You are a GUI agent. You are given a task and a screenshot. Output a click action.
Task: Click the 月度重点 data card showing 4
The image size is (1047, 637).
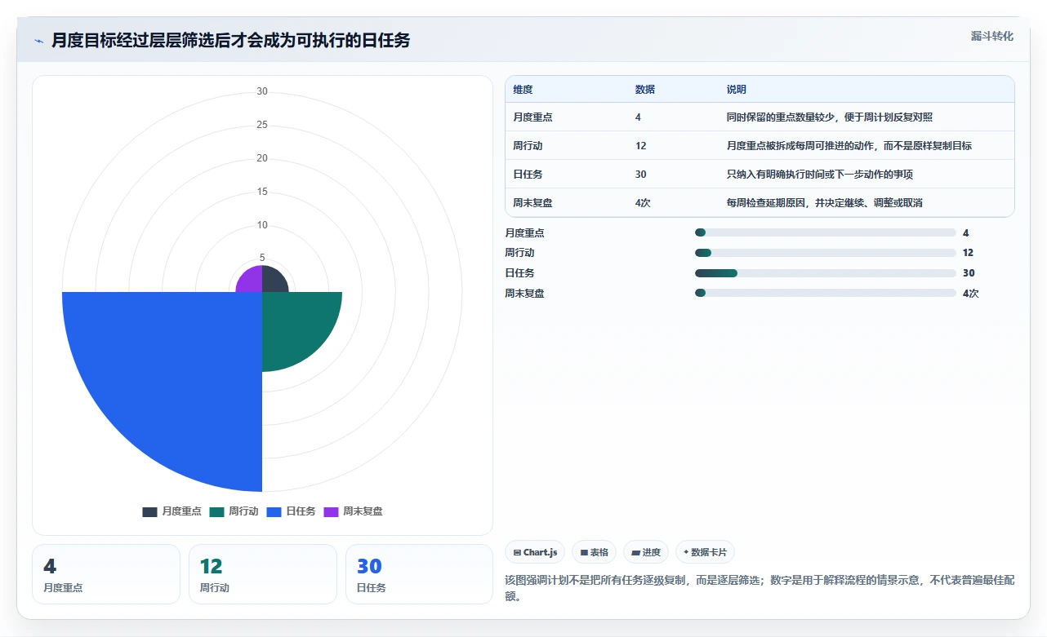[106, 574]
